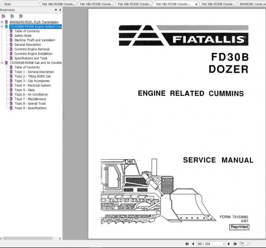Image resolution: width=266 pixels, height=248 pixels.
Task: Open Specifications and Tools bookmark
Action: click(31, 58)
